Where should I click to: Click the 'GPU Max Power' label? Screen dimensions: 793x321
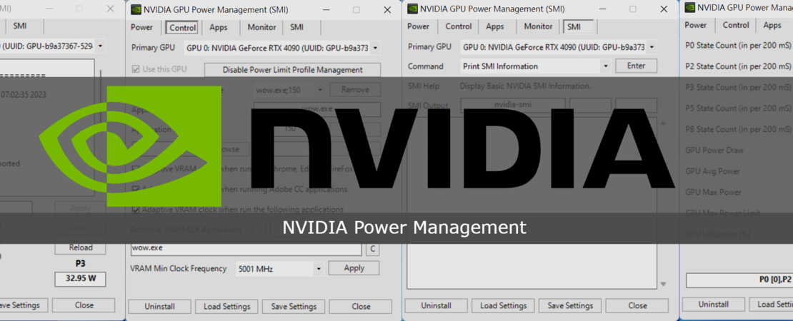[x=713, y=192]
